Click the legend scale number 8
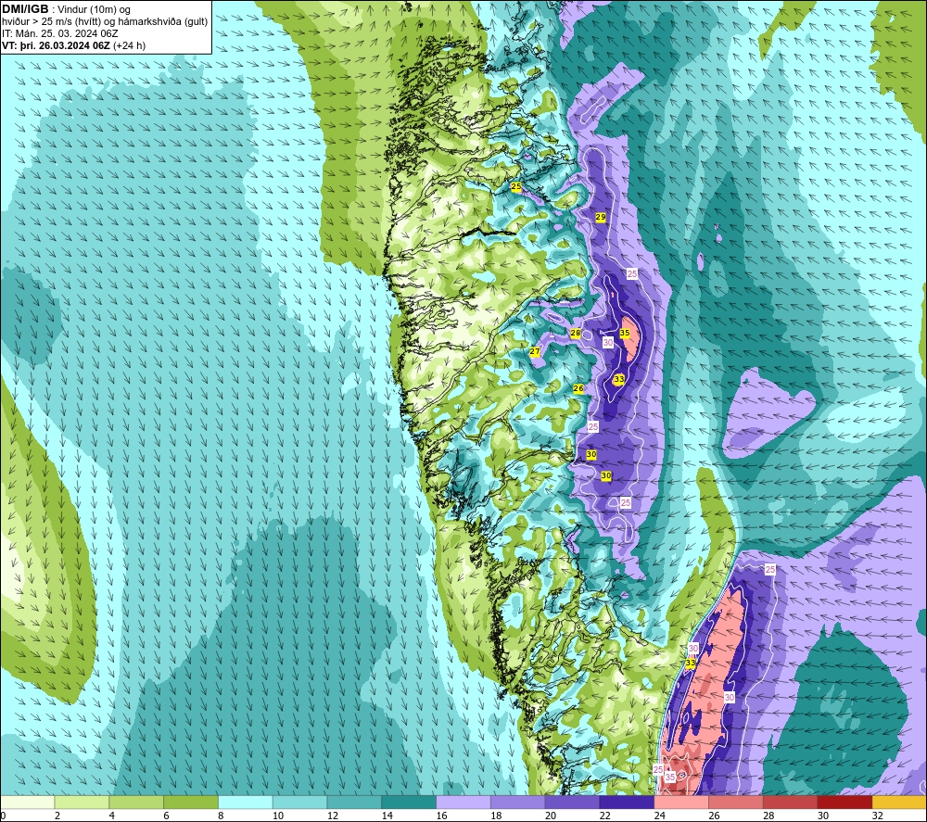 (221, 816)
